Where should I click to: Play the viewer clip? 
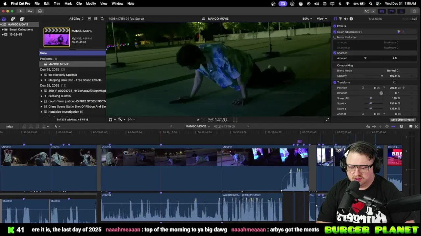point(198,120)
